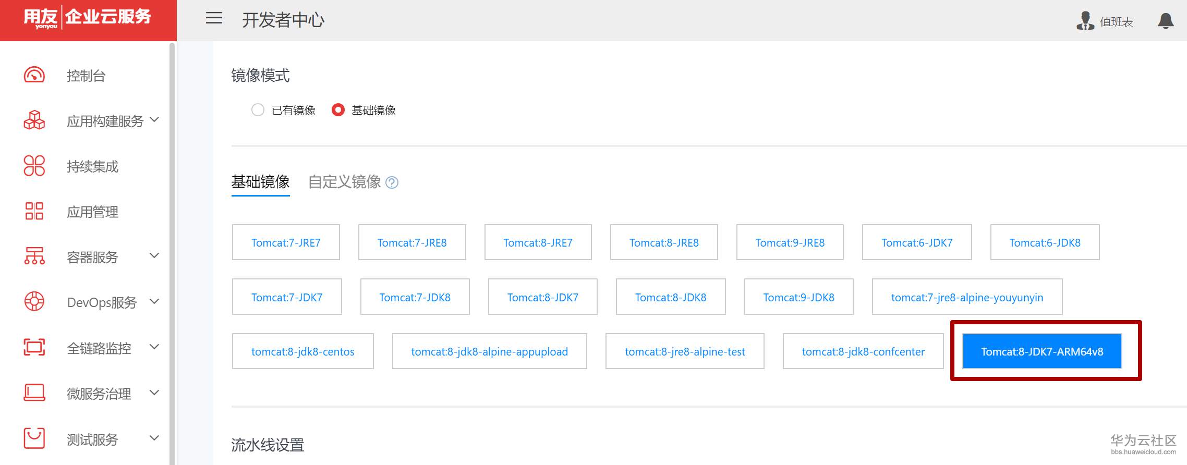Click the hamburger menu icon
This screenshot has width=1187, height=465.
point(214,18)
